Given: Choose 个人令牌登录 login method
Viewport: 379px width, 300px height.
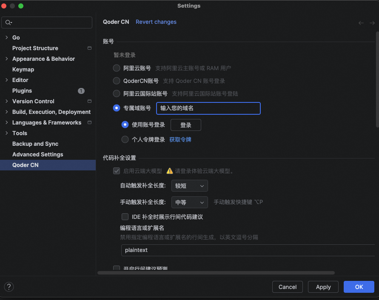Looking at the screenshot, I should [125, 139].
